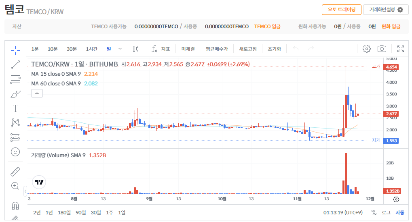Set chart range to 1일
412x222 pixels.
pyautogui.click(x=122, y=213)
